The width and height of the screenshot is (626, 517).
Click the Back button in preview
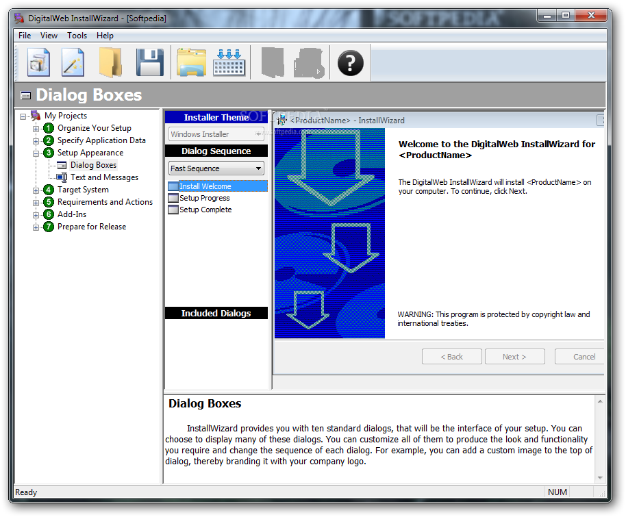pos(451,357)
